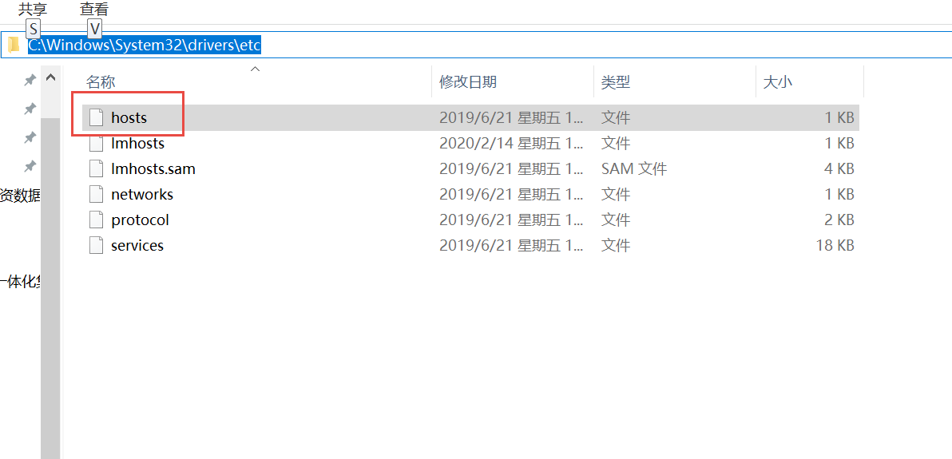The image size is (952, 459).
Task: Click the folder icon in address bar
Action: [14, 45]
